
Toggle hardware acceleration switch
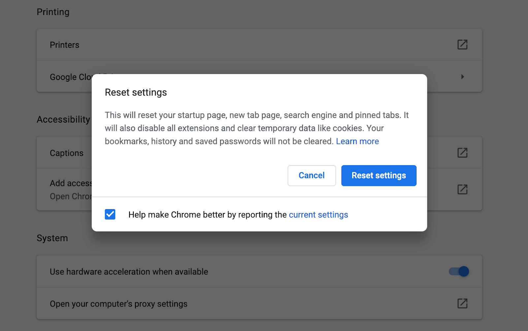point(459,272)
